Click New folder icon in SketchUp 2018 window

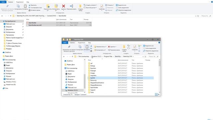124,47
